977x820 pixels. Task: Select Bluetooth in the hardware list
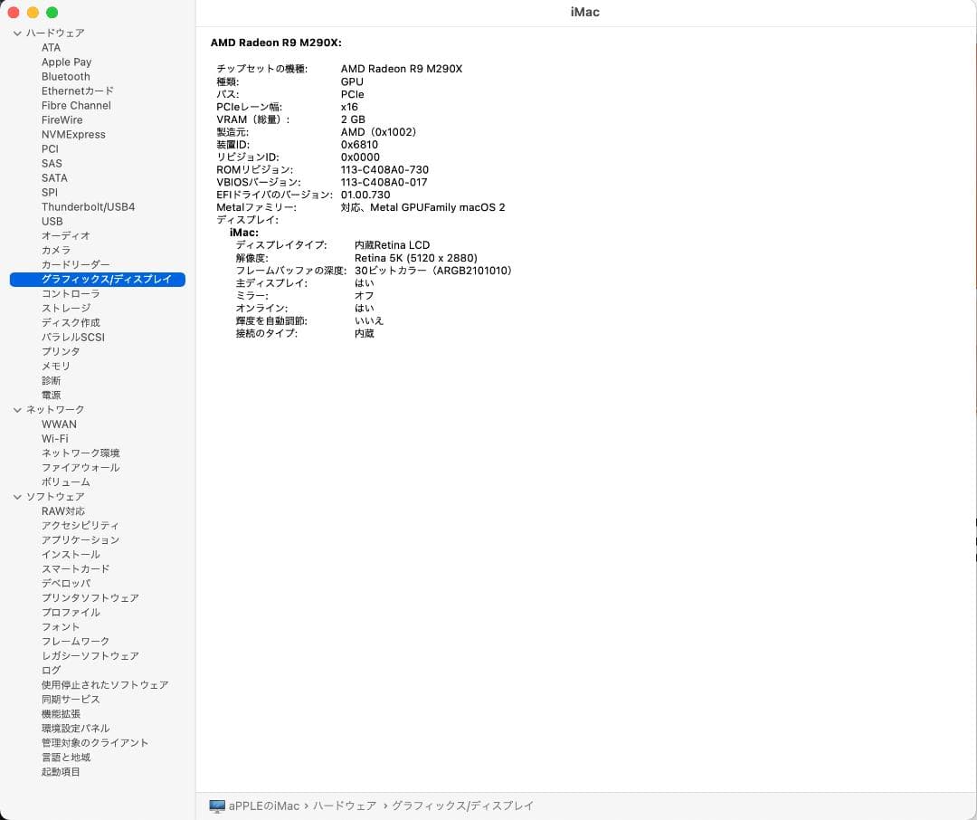(x=65, y=76)
